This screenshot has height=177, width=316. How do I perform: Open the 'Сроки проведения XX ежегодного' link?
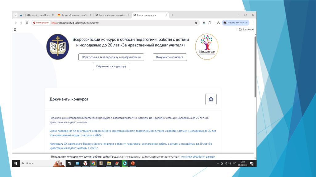[133, 133]
